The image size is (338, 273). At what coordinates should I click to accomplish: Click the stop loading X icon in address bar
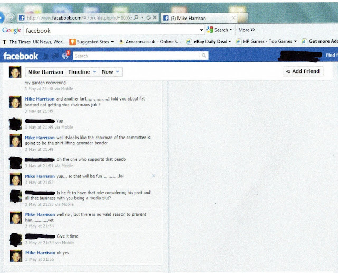[x=155, y=17]
